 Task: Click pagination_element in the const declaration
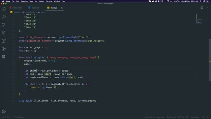click(x=39, y=41)
